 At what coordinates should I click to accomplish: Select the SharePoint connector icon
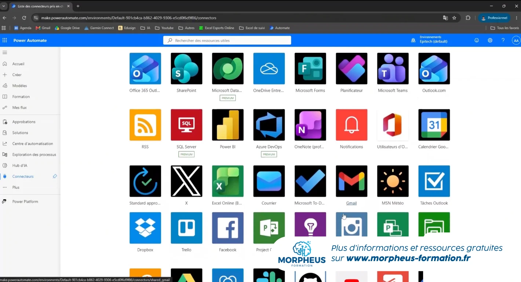pyautogui.click(x=186, y=69)
